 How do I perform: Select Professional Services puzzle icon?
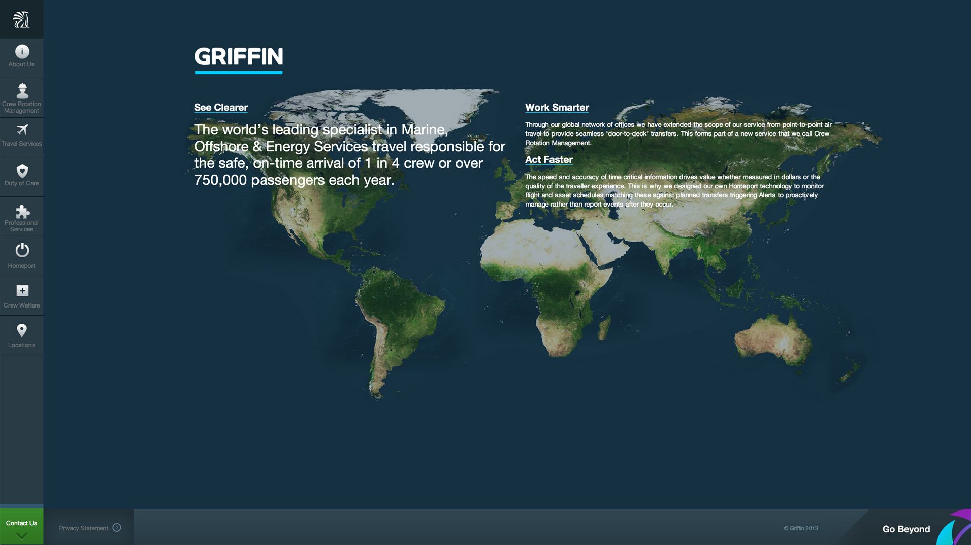22,211
